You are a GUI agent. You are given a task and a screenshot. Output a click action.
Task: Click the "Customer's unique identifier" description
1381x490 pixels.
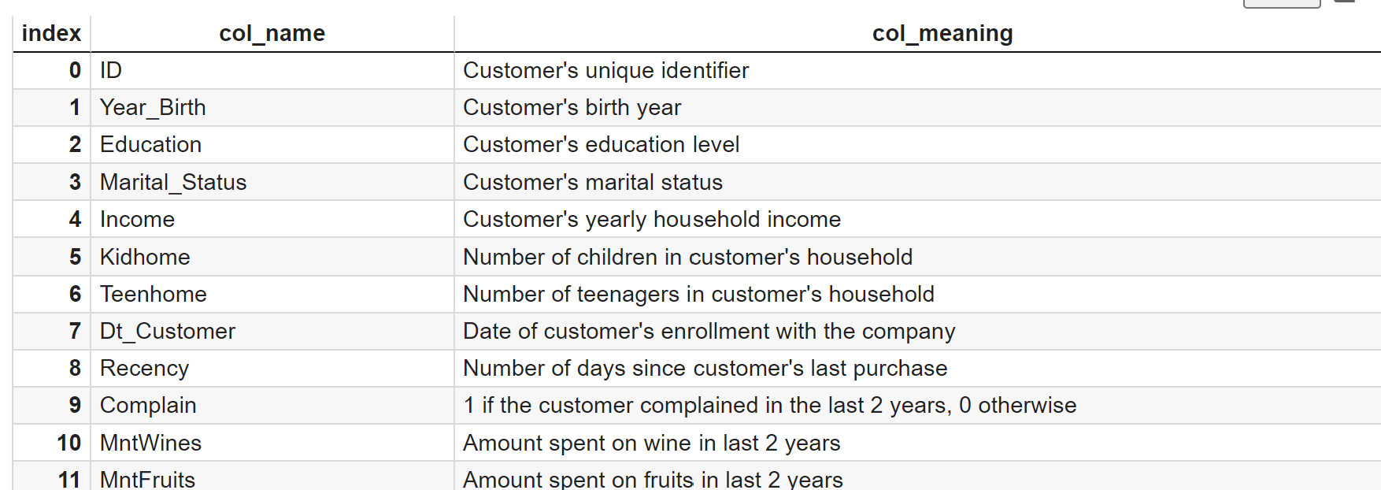click(x=605, y=70)
